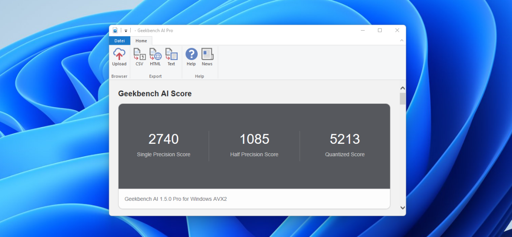
Task: Click the scrollbar down arrow
Action: point(403,207)
